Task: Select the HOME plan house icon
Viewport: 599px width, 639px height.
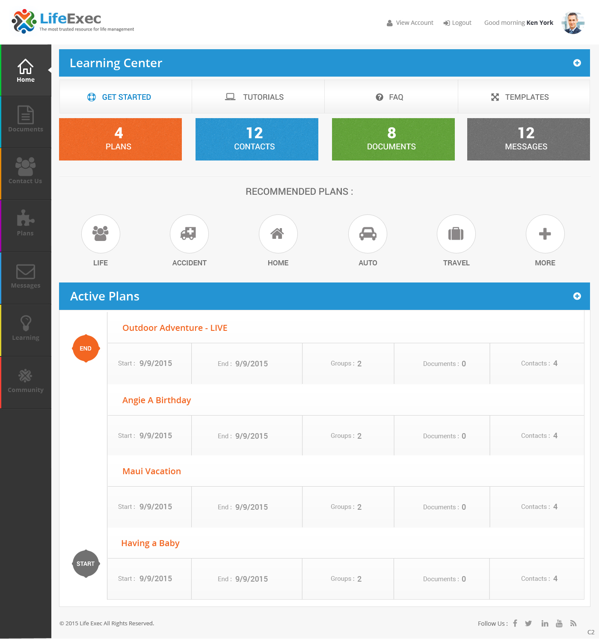Action: coord(278,234)
